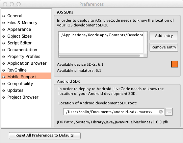Click horizontal scrollbar of iOS SDKs list

(100, 56)
